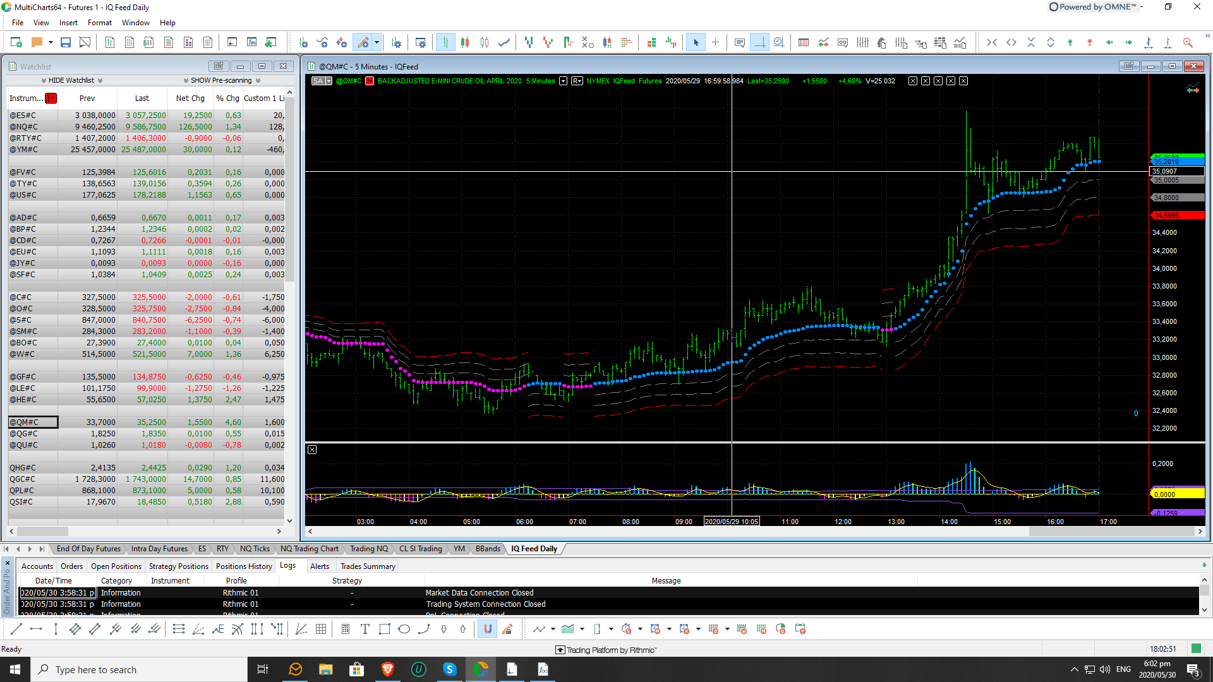
Task: Toggle the third chart status line checkbox
Action: point(938,81)
